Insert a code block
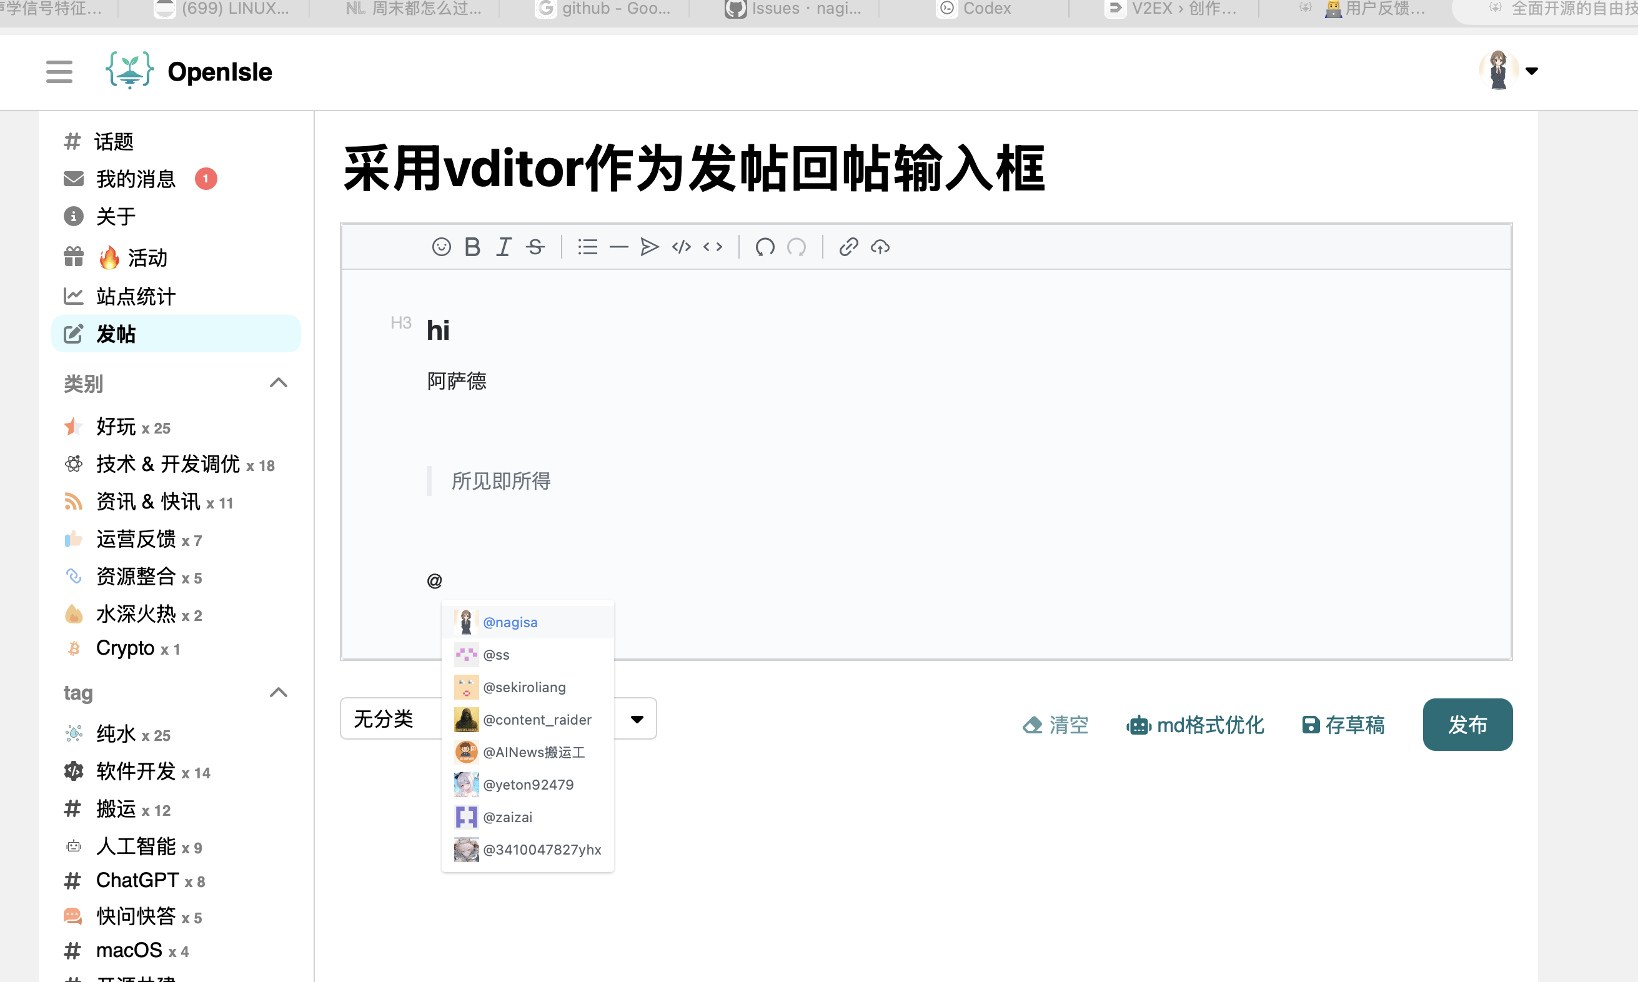 tap(682, 247)
